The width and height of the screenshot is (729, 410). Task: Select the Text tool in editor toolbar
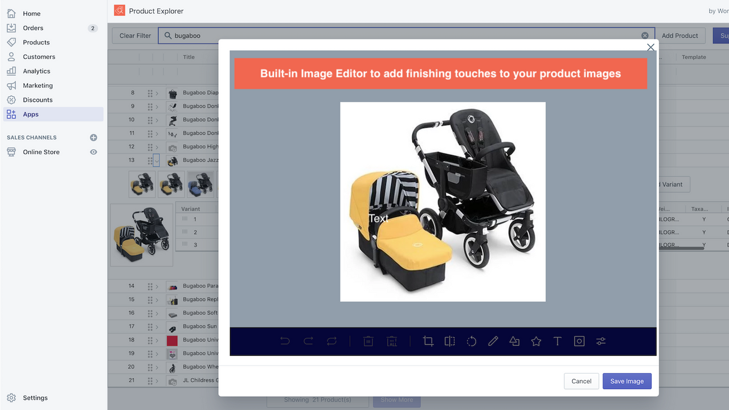[558, 341]
